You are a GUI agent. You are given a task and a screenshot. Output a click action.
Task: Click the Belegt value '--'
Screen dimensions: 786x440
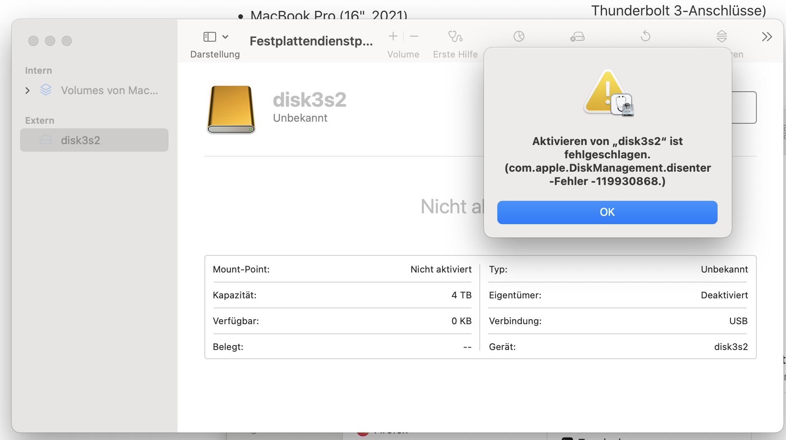[x=467, y=347]
